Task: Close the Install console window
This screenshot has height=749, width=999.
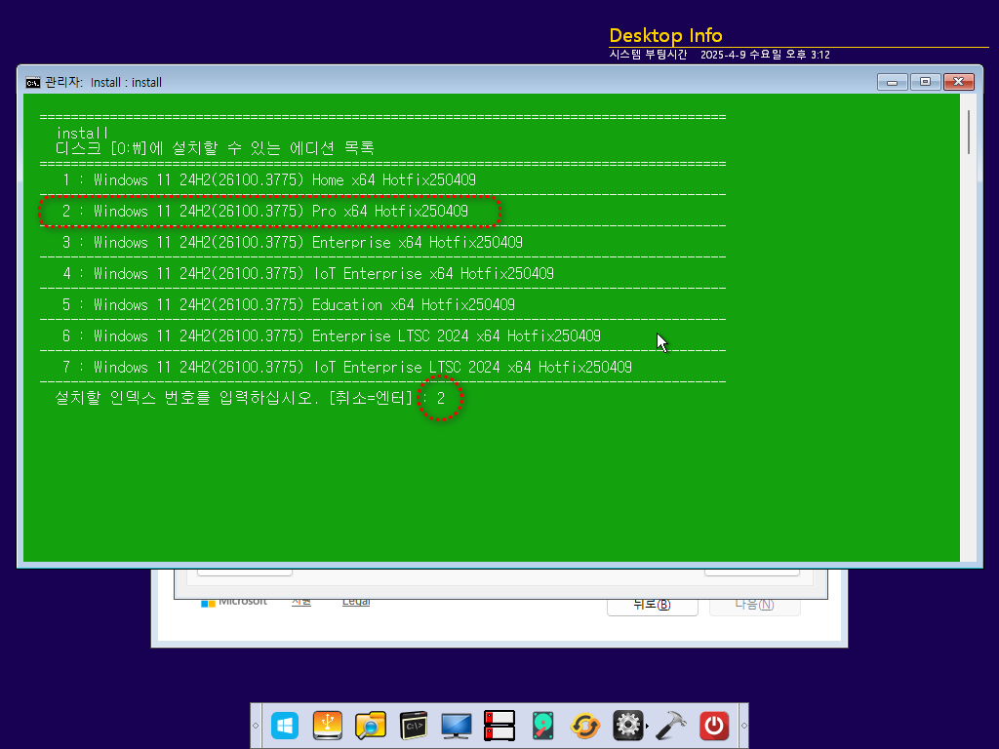Action: coord(958,82)
